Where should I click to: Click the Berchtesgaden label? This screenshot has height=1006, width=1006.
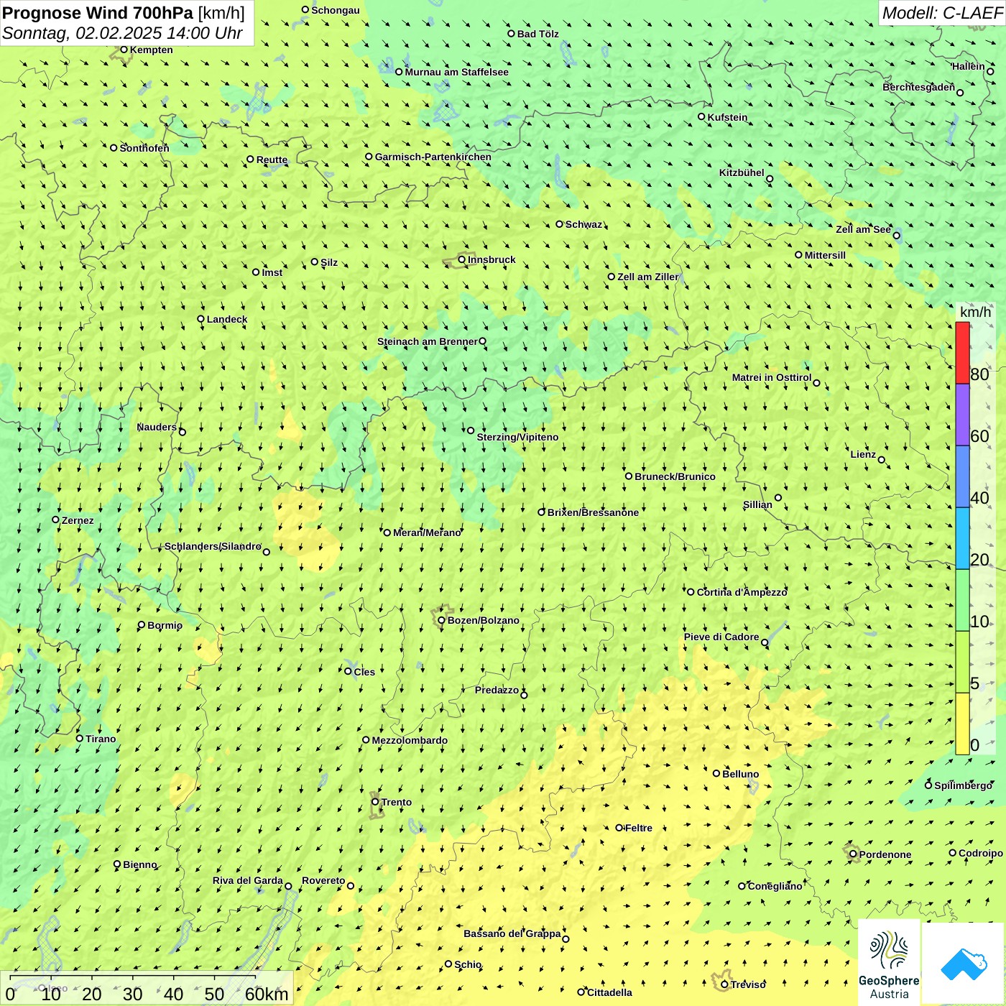(x=918, y=87)
